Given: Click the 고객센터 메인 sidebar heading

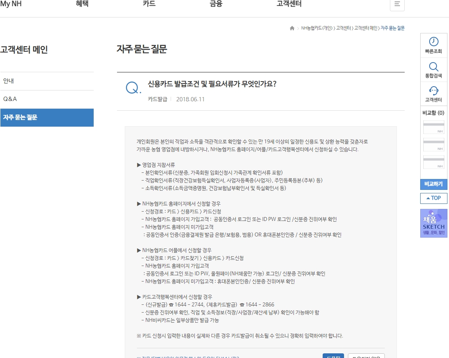Looking at the screenshot, I should point(24,49).
